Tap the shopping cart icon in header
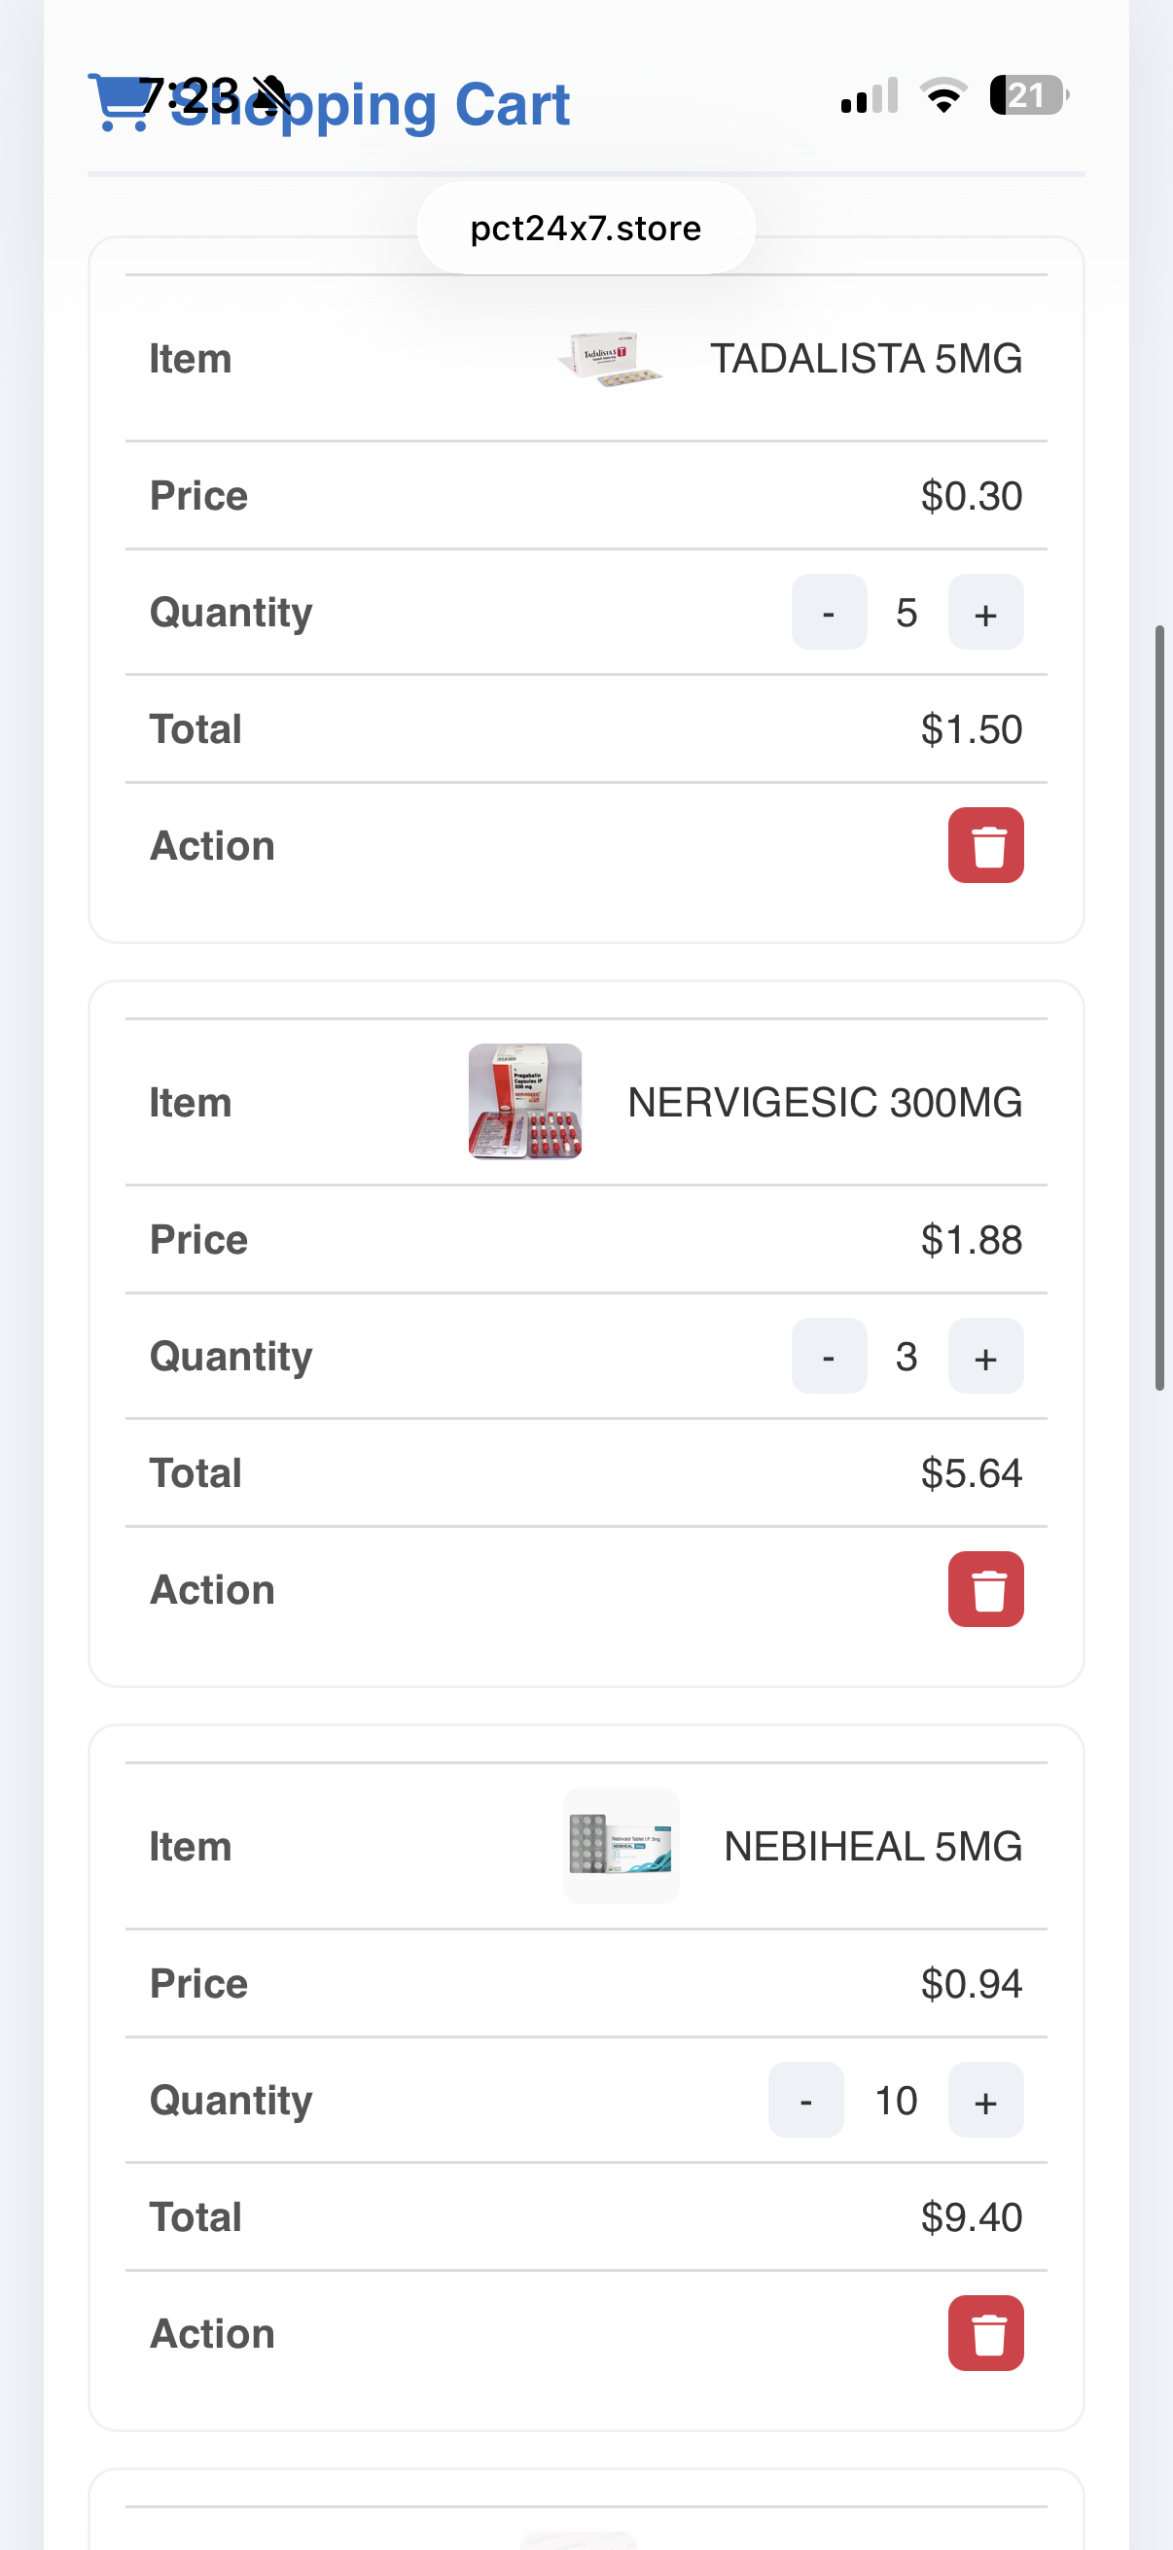Viewport: 1173px width, 2550px height. tap(119, 101)
